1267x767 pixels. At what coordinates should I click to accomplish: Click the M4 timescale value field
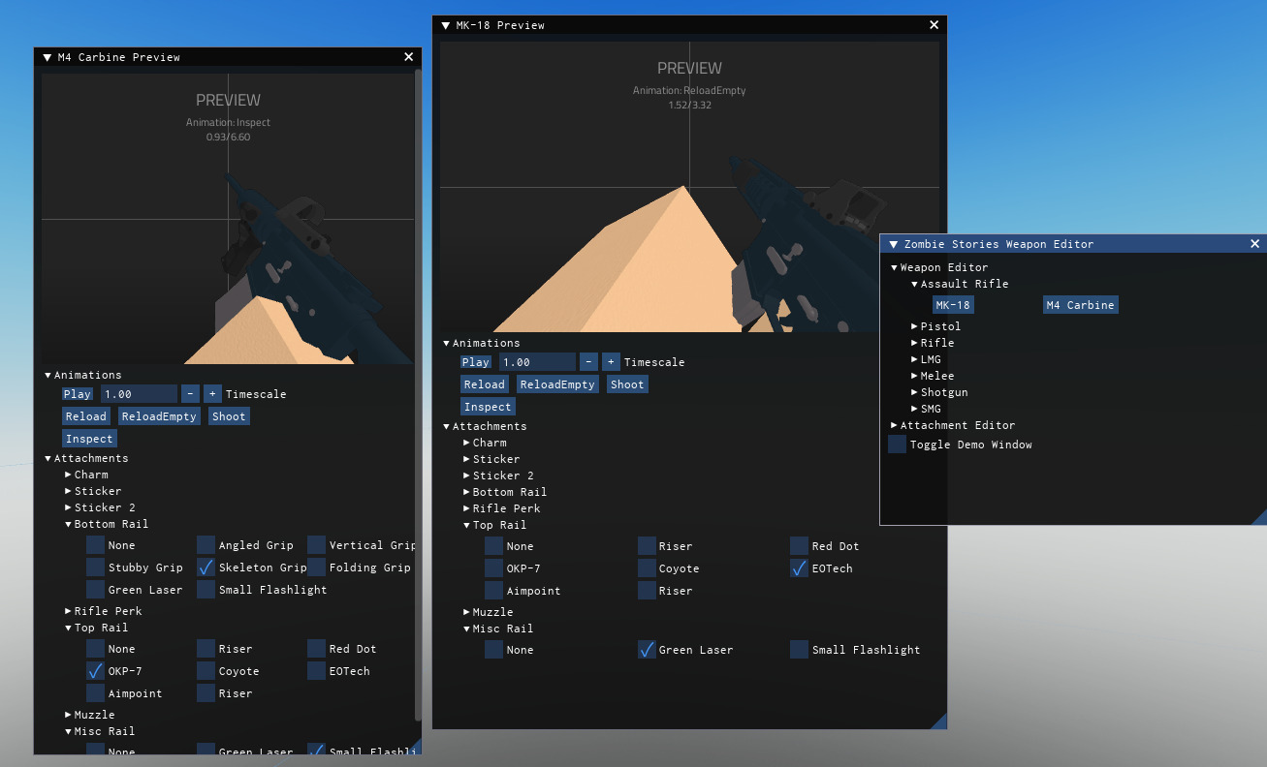pos(139,393)
